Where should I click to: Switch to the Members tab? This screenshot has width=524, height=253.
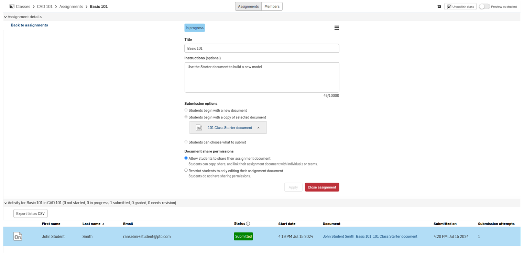coord(272,7)
